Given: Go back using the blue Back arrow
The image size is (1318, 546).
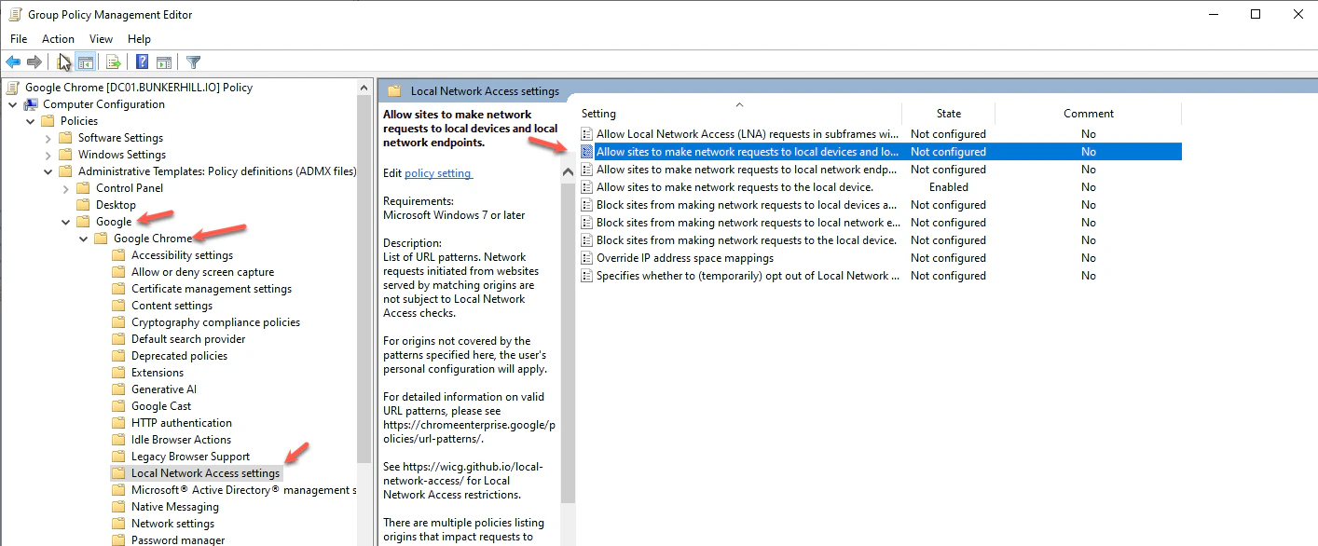Looking at the screenshot, I should (13, 62).
